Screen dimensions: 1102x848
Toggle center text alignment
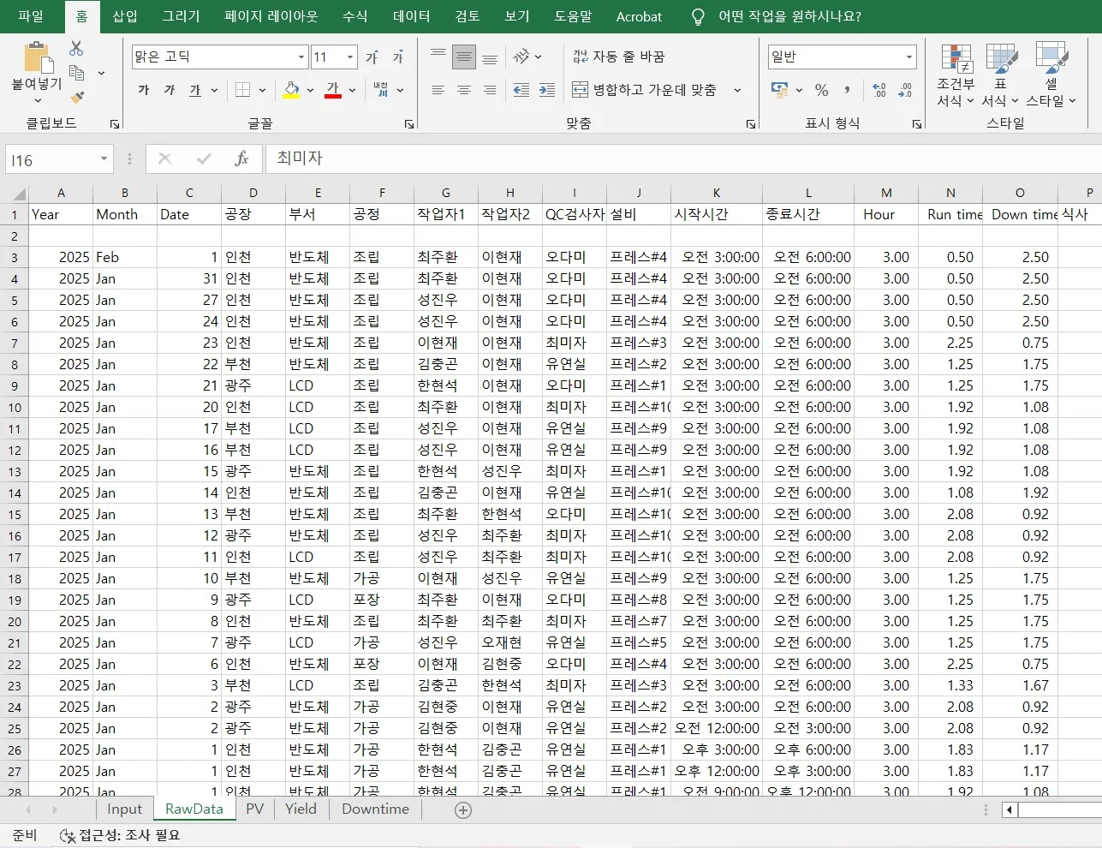coord(464,90)
